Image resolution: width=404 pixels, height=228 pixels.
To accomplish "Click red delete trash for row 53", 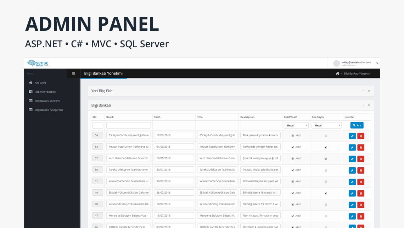I will coord(361,147).
